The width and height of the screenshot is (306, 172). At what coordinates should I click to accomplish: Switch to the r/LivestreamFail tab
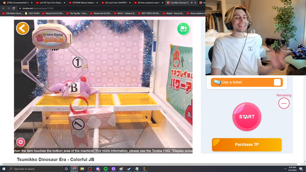pyautogui.click(x=17, y=3)
